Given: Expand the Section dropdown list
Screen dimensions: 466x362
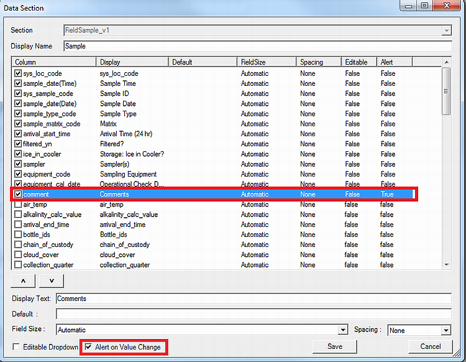Looking at the screenshot, I should [446, 30].
